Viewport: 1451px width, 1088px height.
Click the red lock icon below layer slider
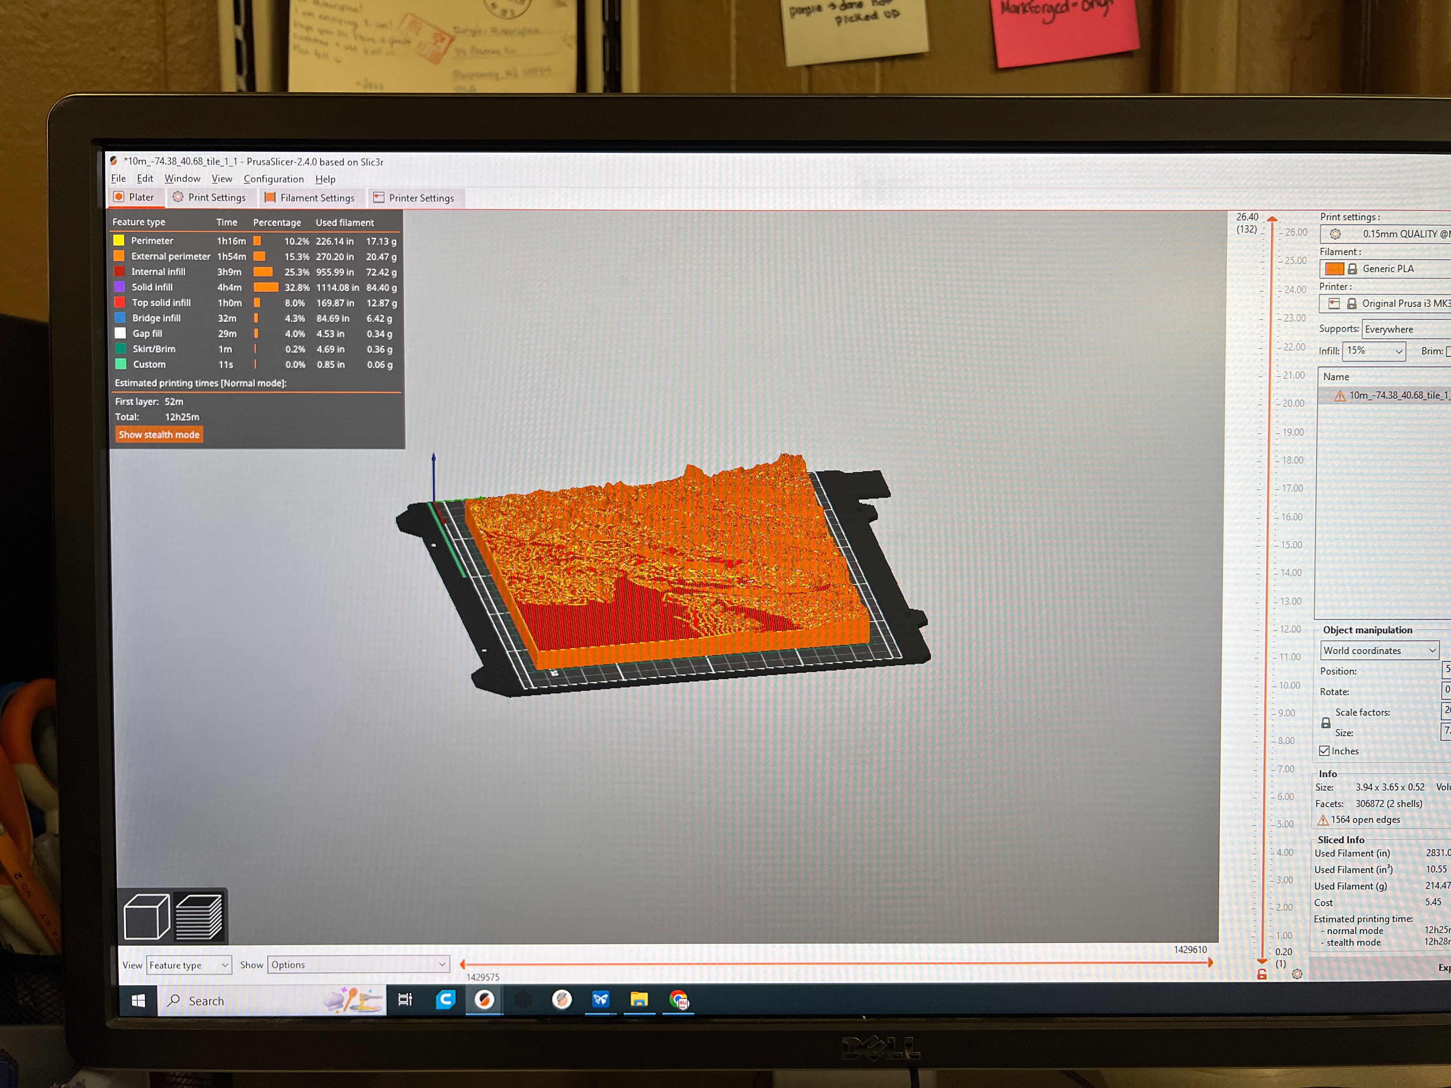(1261, 975)
